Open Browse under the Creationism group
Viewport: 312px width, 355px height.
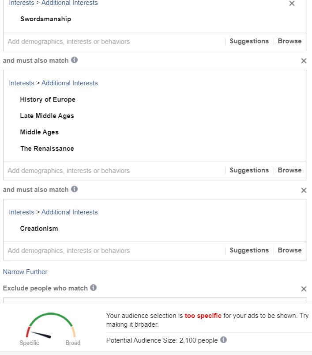point(289,250)
